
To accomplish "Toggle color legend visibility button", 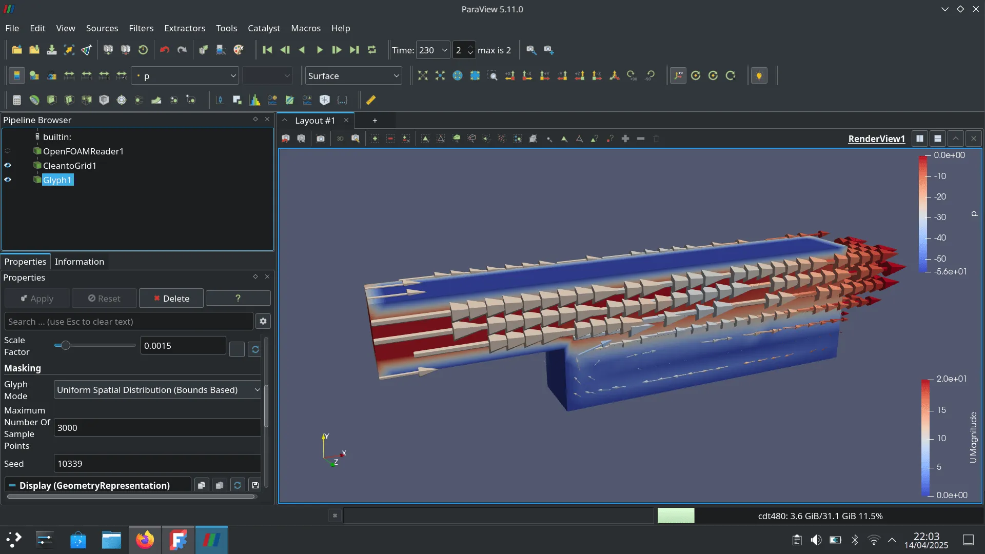I will [x=16, y=76].
